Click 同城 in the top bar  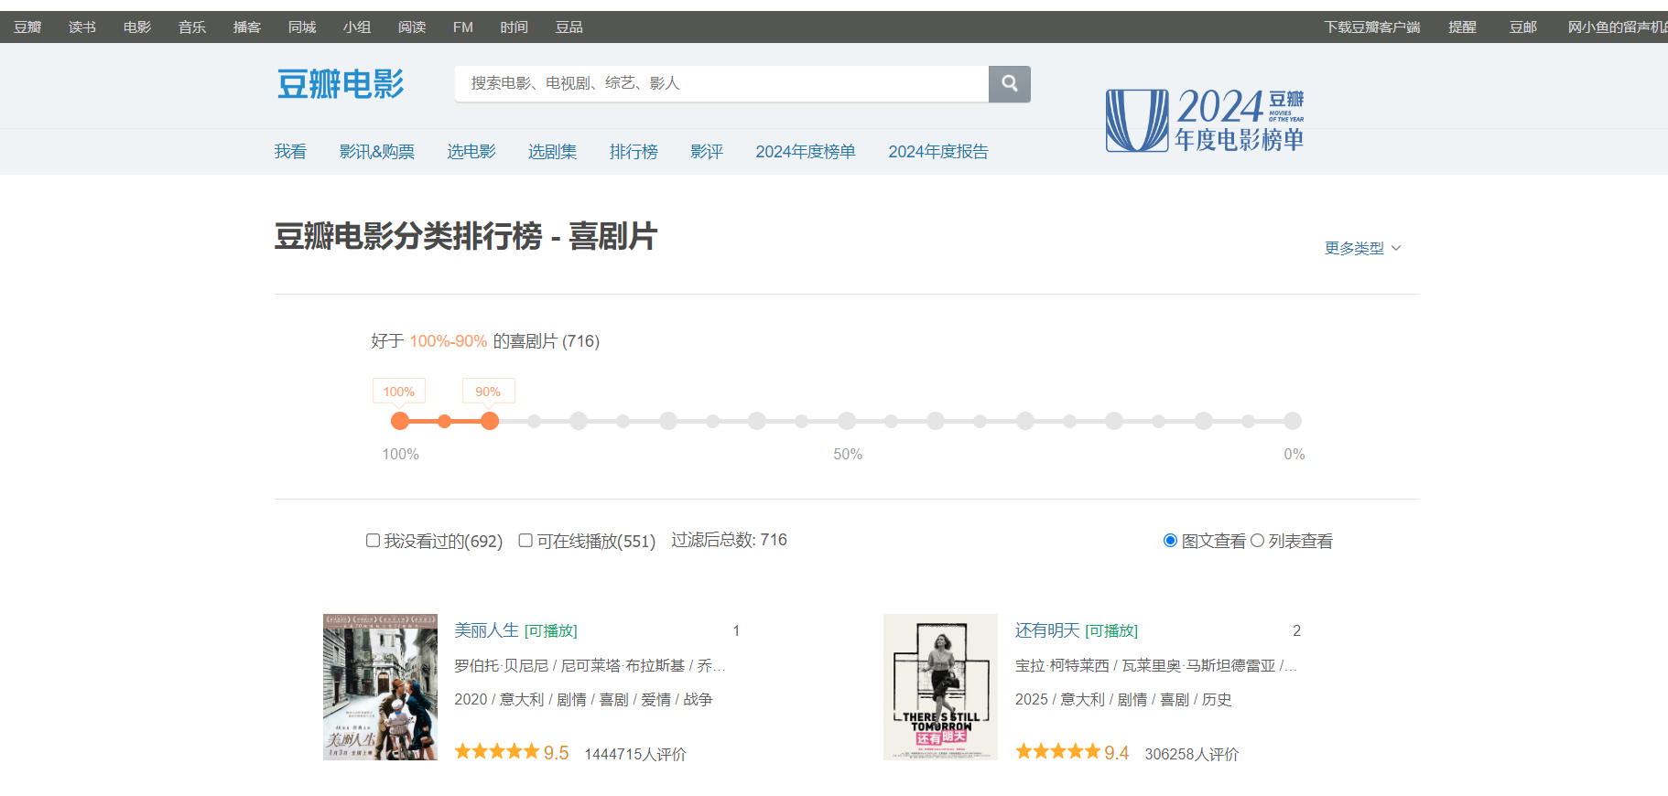click(x=302, y=27)
